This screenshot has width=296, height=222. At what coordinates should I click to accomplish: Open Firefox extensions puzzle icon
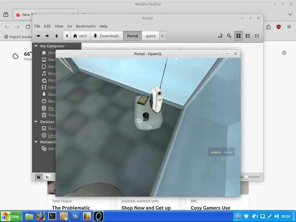268,27
